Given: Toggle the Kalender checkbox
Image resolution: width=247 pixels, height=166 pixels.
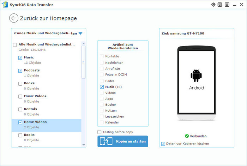Looking at the screenshot, I should (102, 122).
